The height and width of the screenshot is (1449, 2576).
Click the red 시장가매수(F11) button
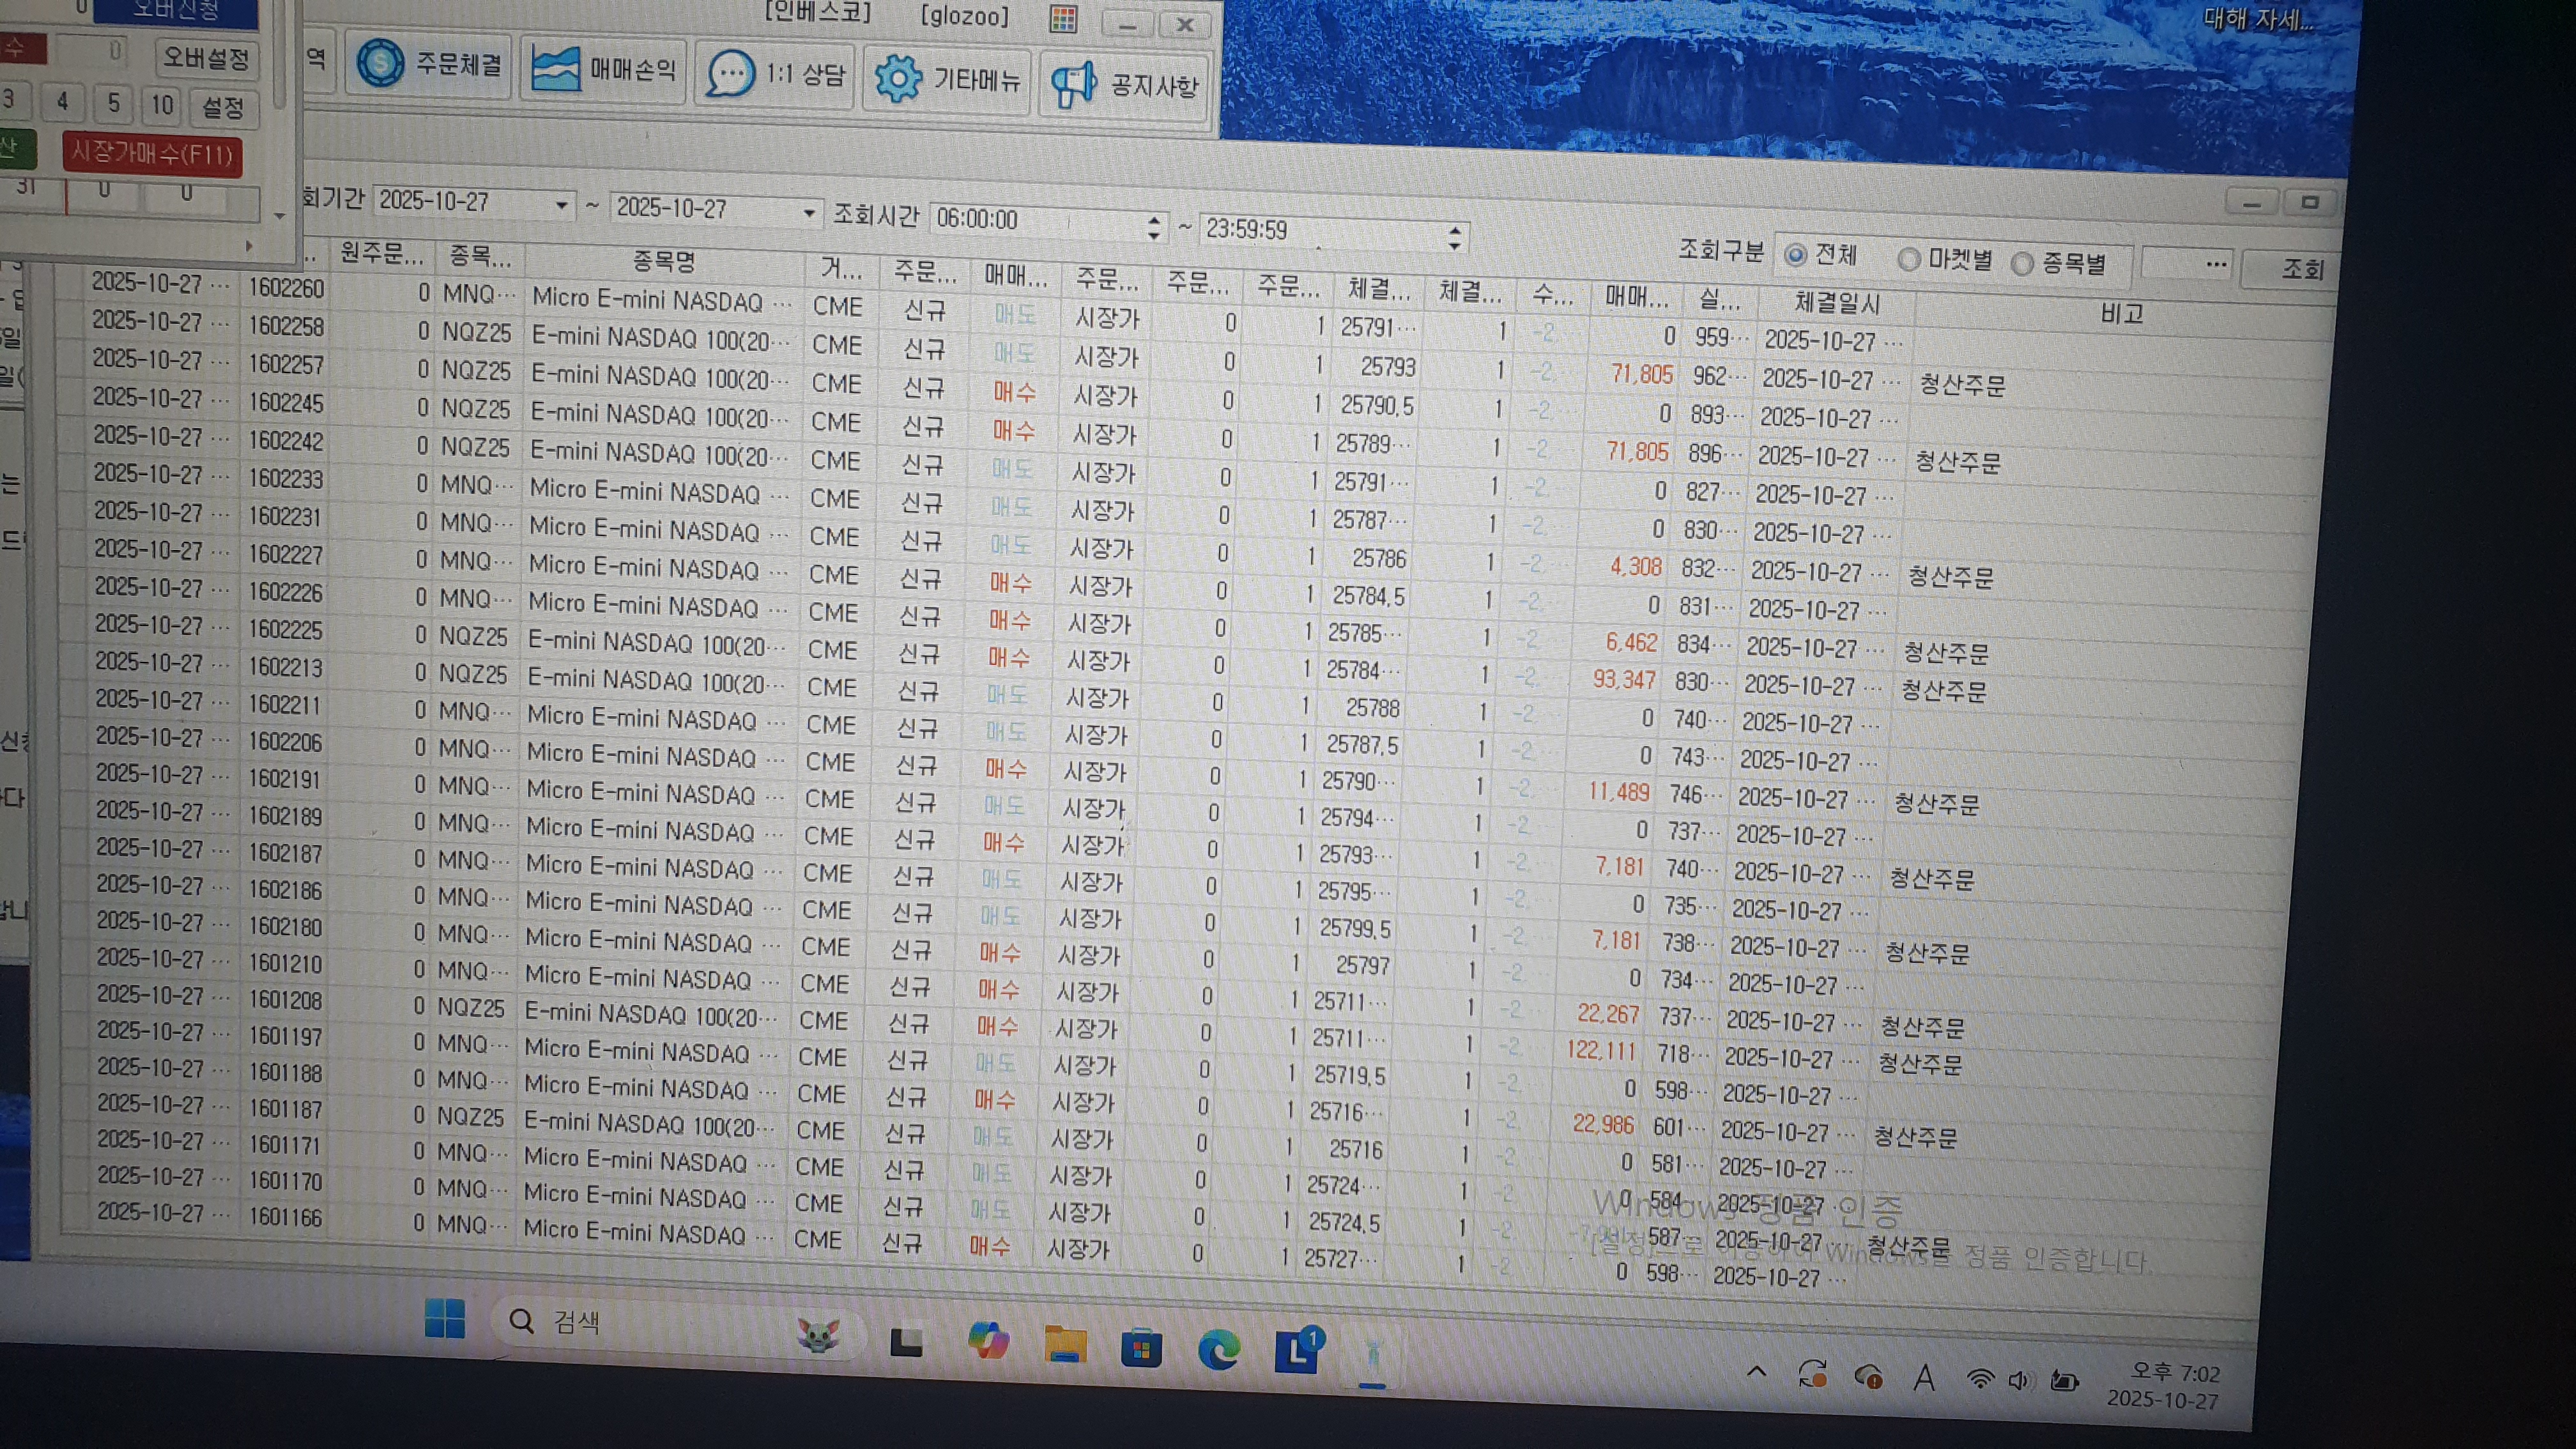click(x=152, y=154)
